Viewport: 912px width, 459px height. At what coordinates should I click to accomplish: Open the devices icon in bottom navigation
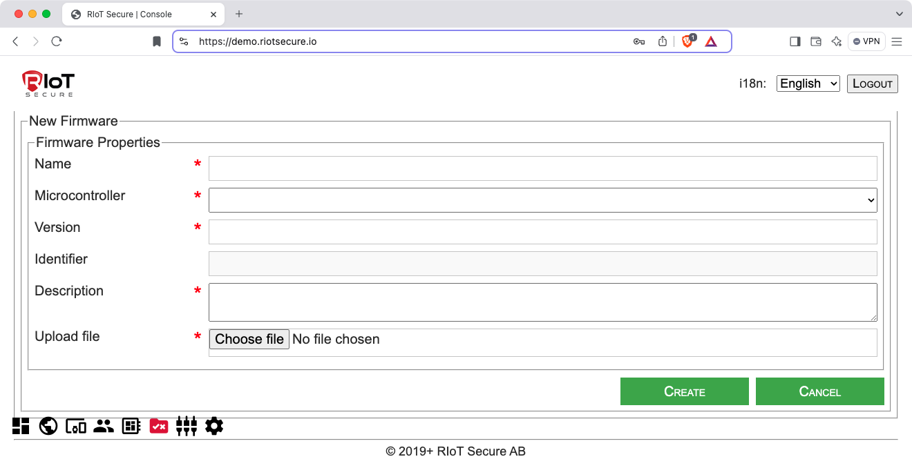(x=76, y=427)
